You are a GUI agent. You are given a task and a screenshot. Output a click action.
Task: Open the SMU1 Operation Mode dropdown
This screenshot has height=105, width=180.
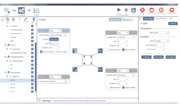pyautogui.click(x=58, y=35)
